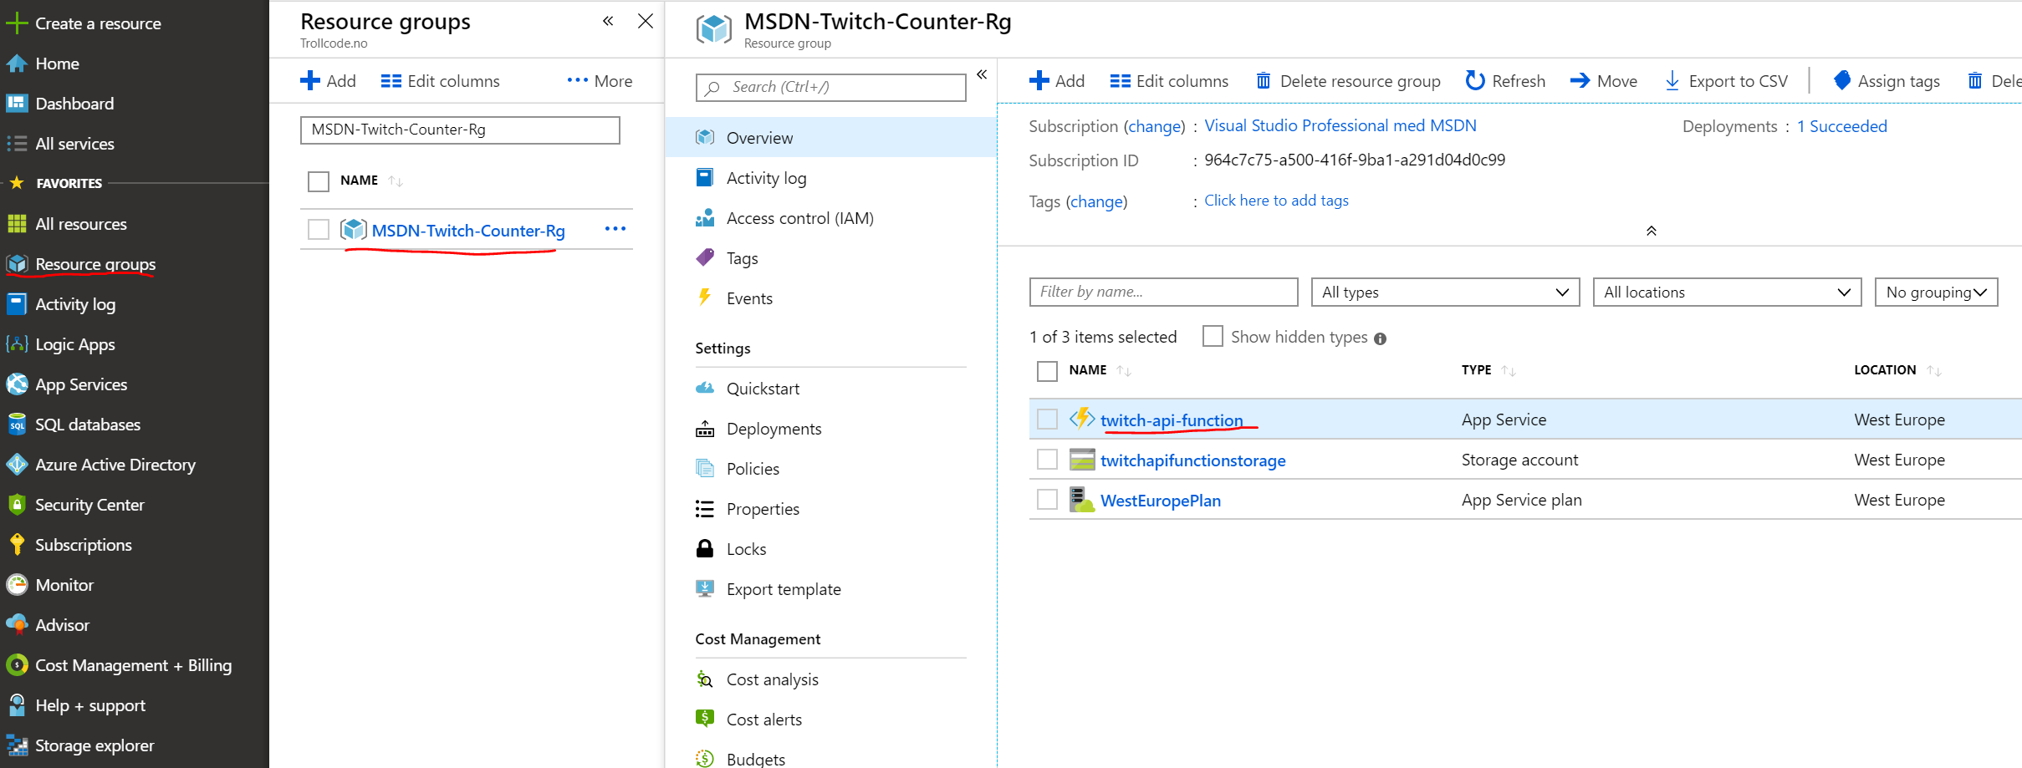Open the All locations dropdown
This screenshot has width=2022, height=768.
tap(1728, 292)
